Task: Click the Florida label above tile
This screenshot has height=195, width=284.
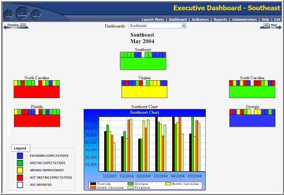Action: [37, 107]
